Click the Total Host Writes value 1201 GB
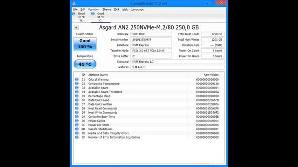The height and width of the screenshot is (167, 298). (213, 39)
